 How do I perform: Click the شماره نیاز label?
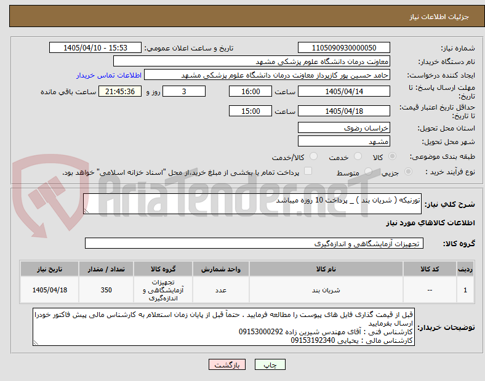pyautogui.click(x=458, y=48)
